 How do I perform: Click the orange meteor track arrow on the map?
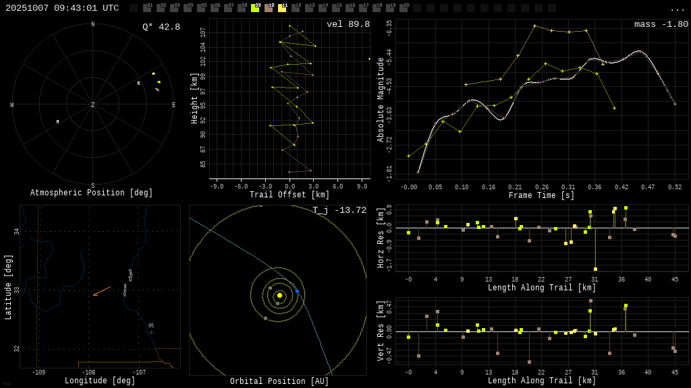tap(101, 291)
